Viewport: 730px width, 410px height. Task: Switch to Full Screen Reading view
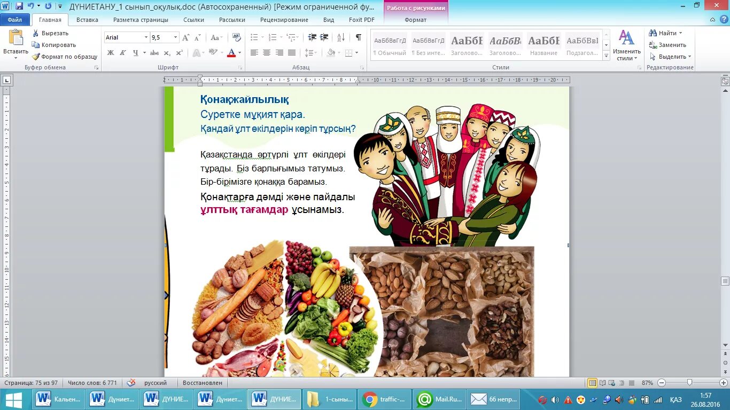(x=603, y=383)
